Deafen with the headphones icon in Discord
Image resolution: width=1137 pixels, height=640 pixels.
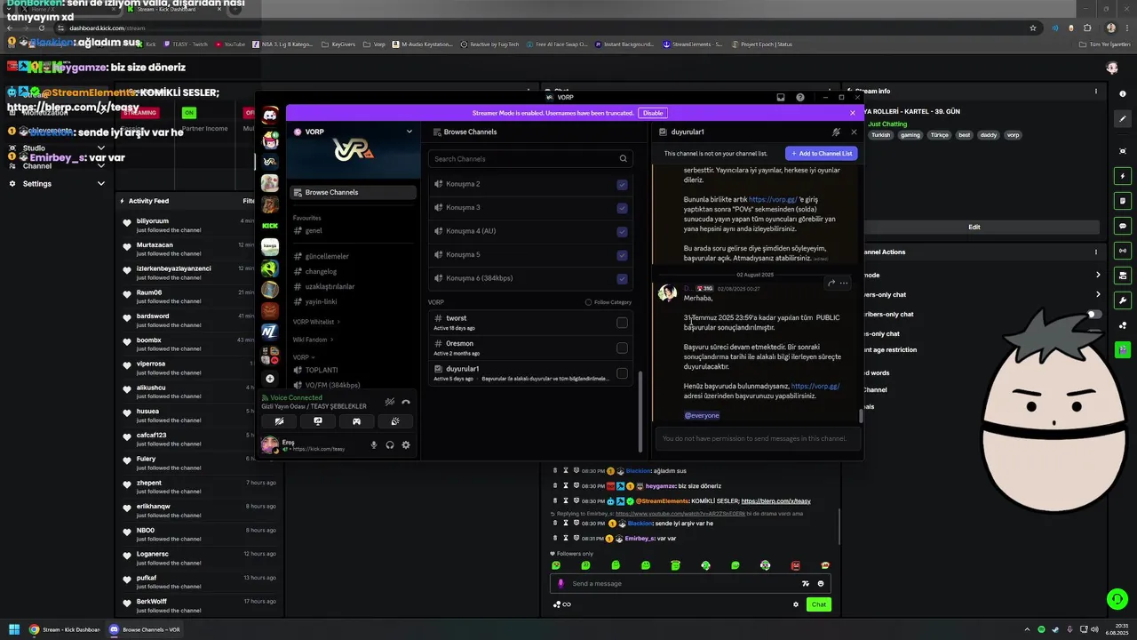coord(390,444)
